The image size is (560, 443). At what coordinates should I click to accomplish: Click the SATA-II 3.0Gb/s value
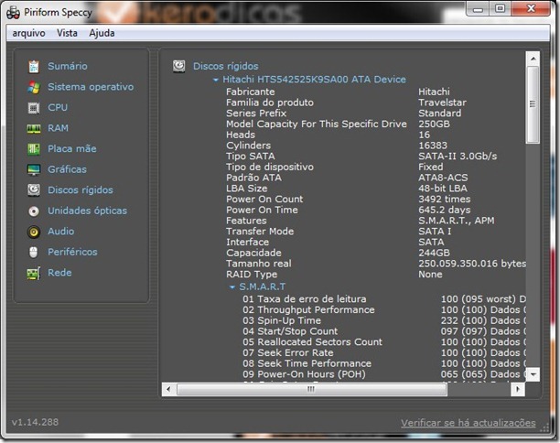coord(458,157)
